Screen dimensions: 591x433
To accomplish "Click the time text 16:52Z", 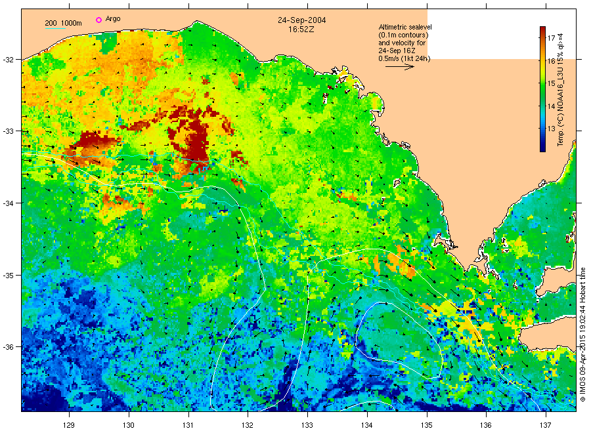I will [x=301, y=30].
